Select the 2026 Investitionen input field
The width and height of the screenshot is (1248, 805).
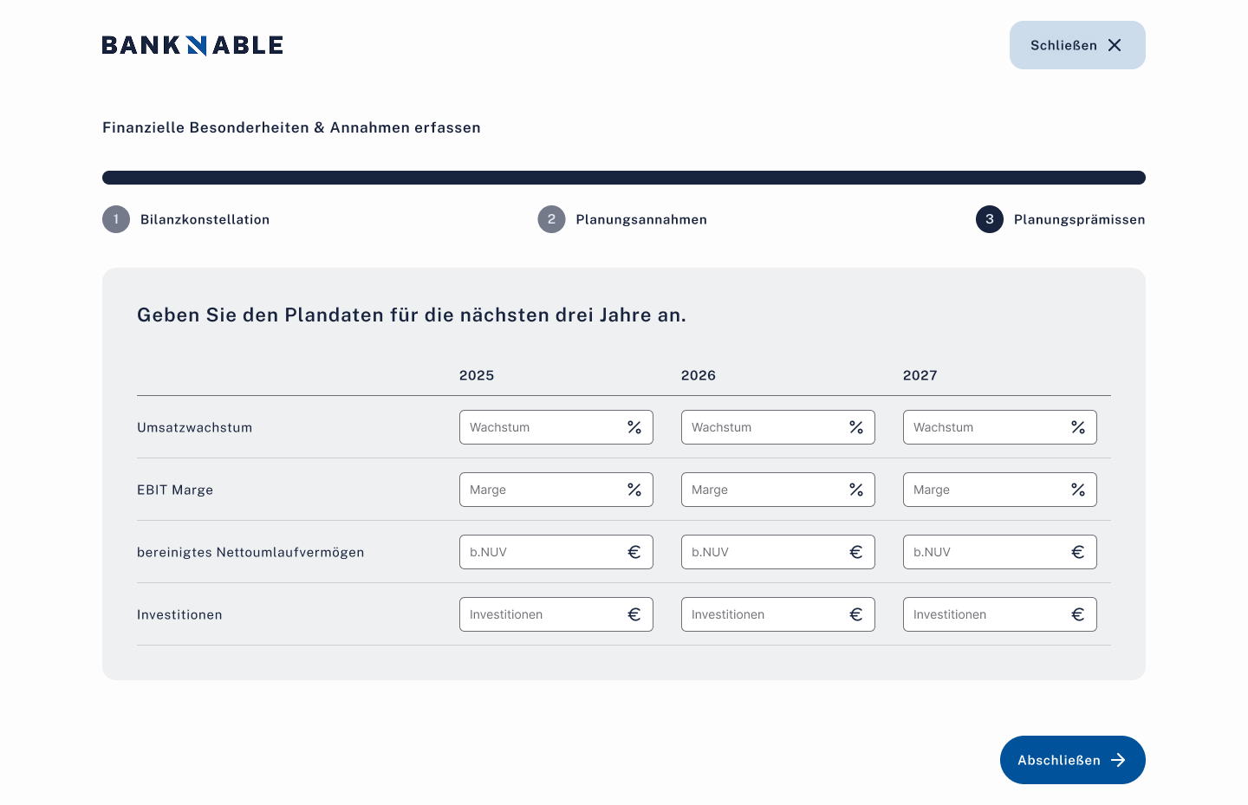click(761, 614)
